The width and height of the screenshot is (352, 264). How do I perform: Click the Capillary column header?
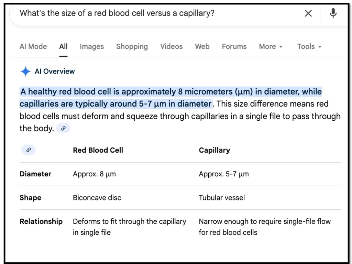coord(214,150)
